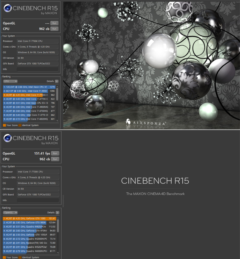
Task: Click the scroll-up arrow of the OpenGL ranking list
Action: (x=58, y=218)
